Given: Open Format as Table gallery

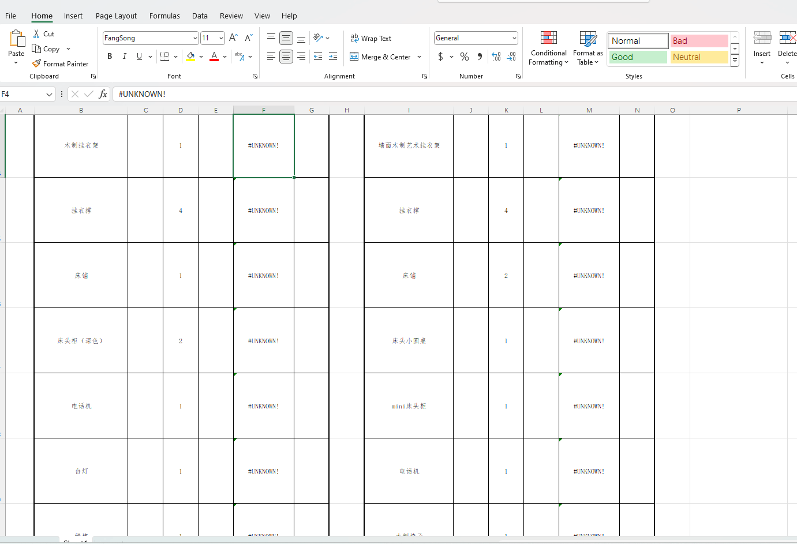Looking at the screenshot, I should pos(588,48).
